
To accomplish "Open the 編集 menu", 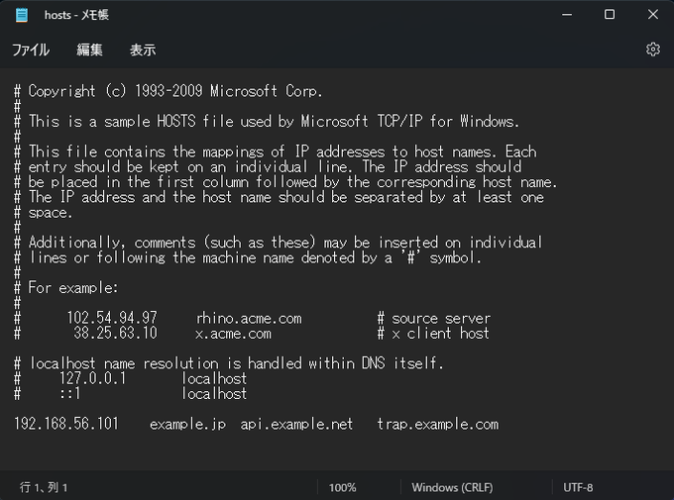I will point(89,50).
